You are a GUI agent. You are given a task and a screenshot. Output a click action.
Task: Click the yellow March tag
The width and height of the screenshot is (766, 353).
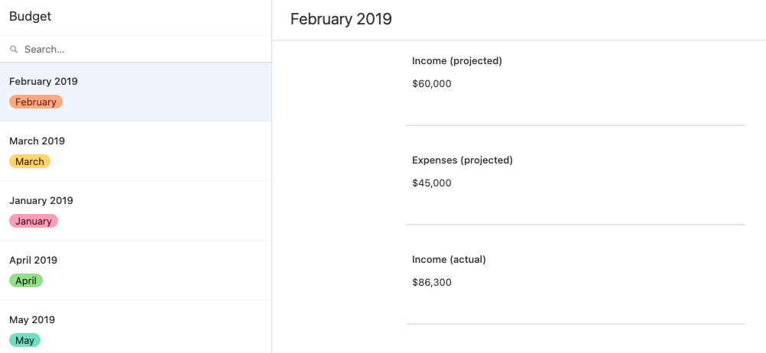pos(30,162)
